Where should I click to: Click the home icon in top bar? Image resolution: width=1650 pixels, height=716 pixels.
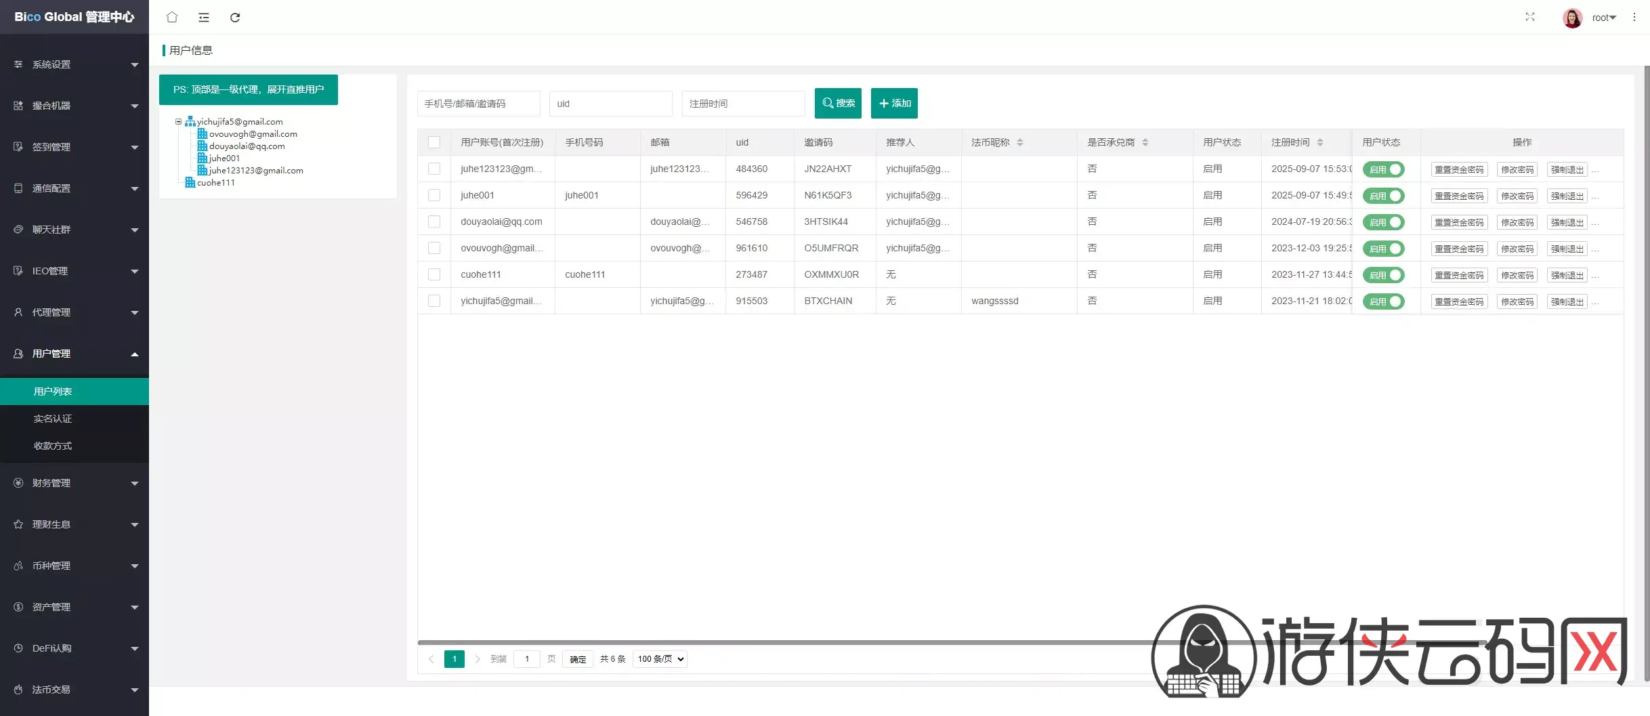172,18
